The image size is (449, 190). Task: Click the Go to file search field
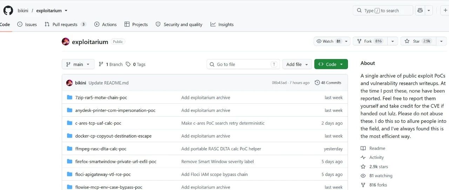(x=243, y=64)
